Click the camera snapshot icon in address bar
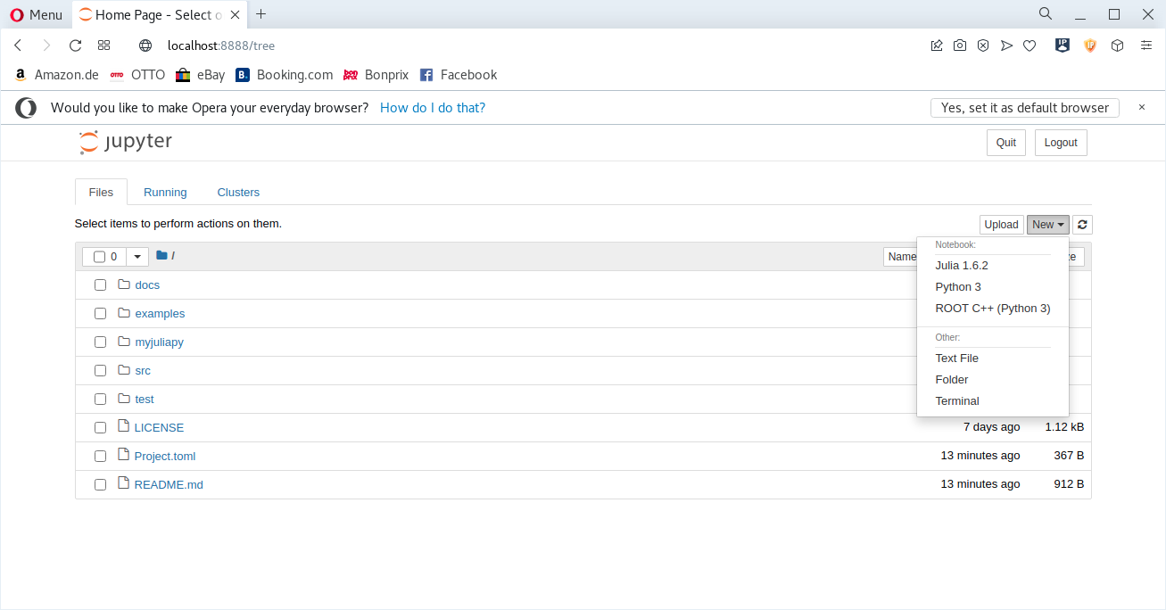1166x610 pixels. [x=960, y=45]
